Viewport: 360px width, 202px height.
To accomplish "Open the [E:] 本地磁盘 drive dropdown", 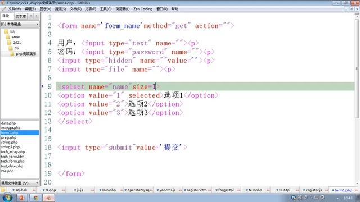I will (20, 24).
